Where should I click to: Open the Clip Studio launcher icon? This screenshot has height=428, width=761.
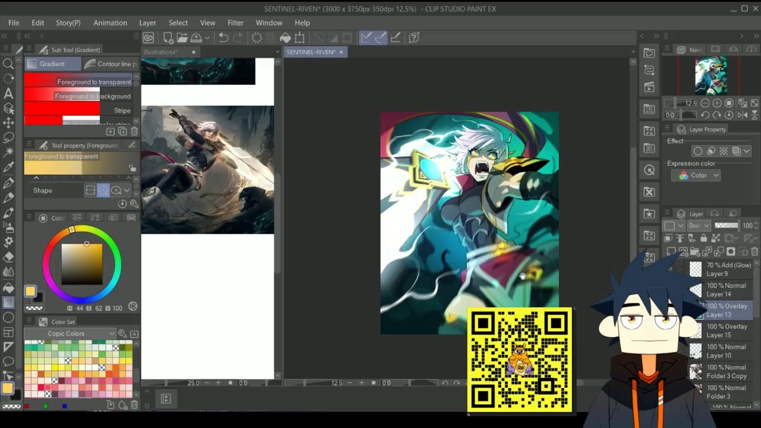coord(149,37)
